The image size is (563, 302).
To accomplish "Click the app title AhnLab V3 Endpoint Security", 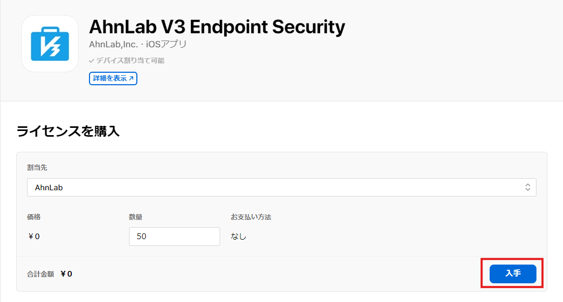I will click(x=216, y=27).
